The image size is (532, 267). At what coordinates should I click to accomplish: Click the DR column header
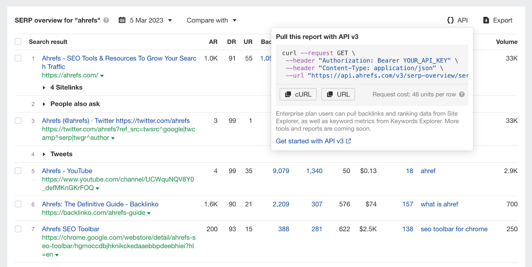click(231, 42)
